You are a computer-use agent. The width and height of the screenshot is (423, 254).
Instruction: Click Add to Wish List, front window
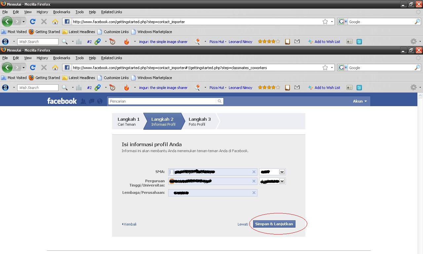(x=324, y=88)
